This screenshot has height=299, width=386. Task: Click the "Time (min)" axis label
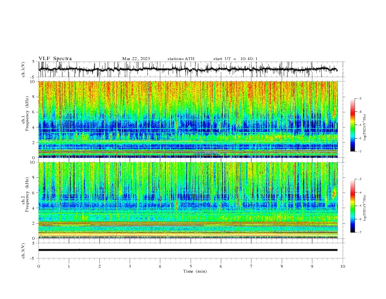[x=195, y=271]
